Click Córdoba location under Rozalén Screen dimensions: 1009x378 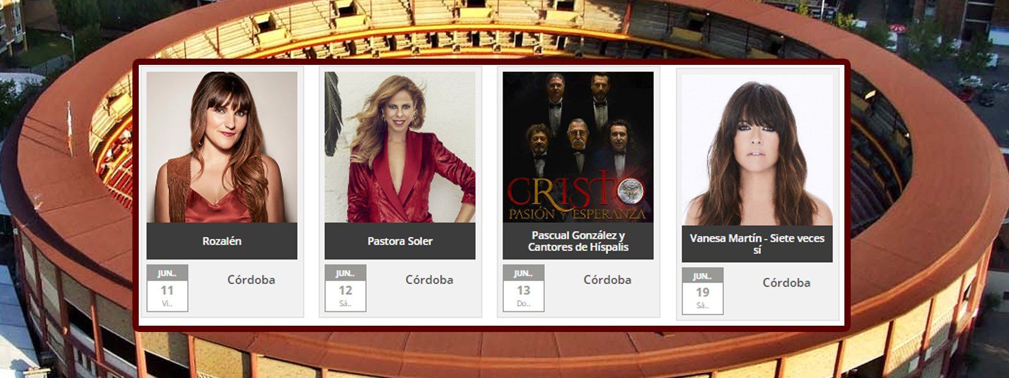coord(251,280)
